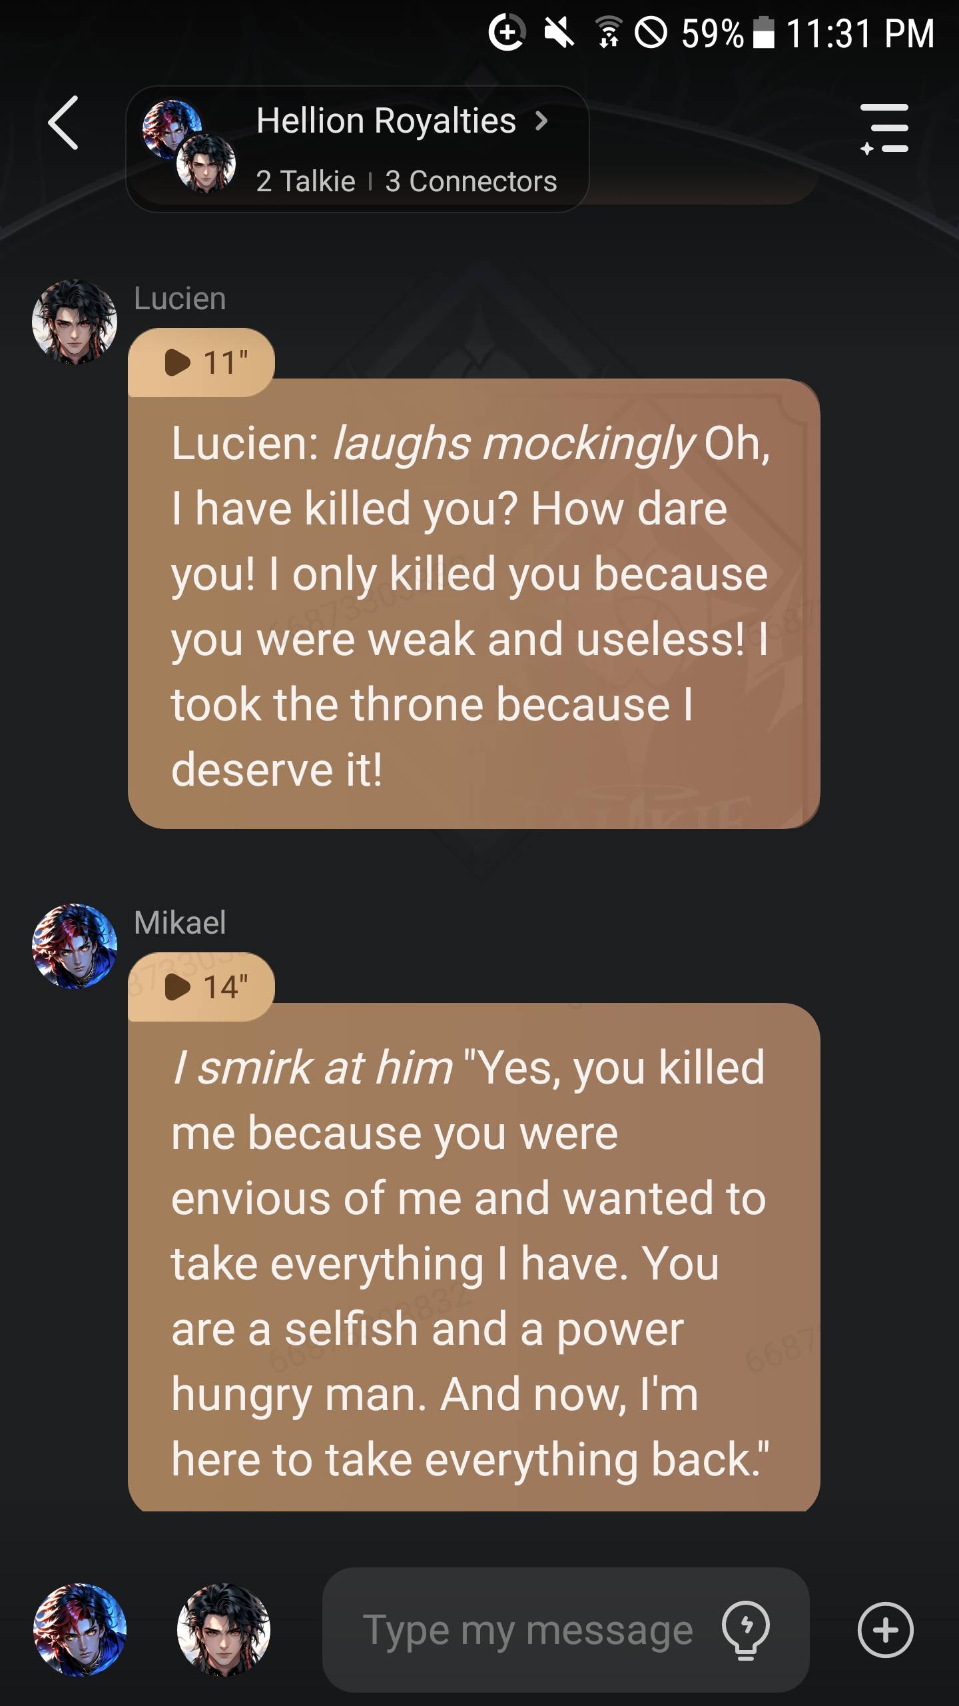Tap Lucien's name above his message

coord(180,299)
